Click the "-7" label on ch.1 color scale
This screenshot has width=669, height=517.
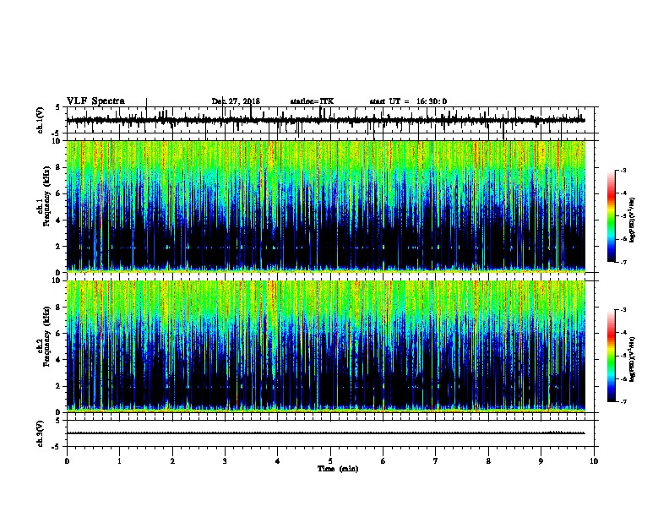pyautogui.click(x=623, y=262)
